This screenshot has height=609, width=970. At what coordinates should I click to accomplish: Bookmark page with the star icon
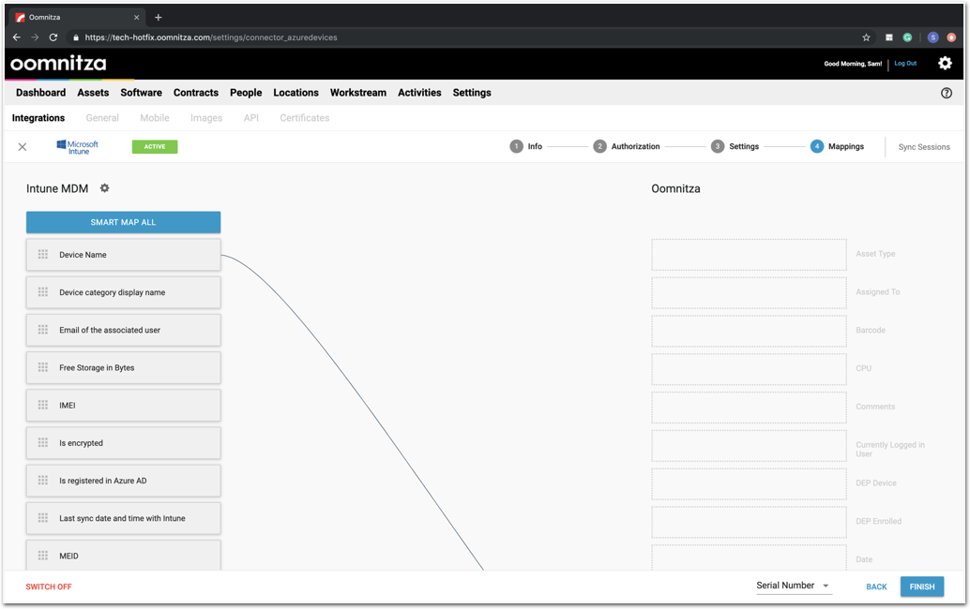(866, 37)
